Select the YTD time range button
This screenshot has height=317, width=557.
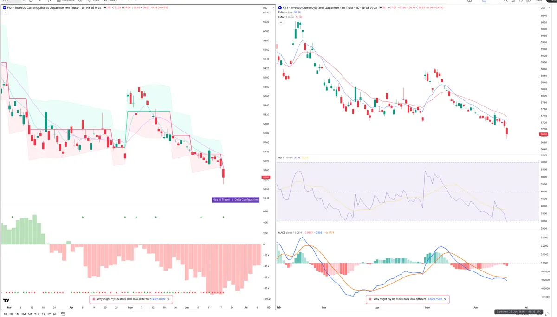coord(37,314)
